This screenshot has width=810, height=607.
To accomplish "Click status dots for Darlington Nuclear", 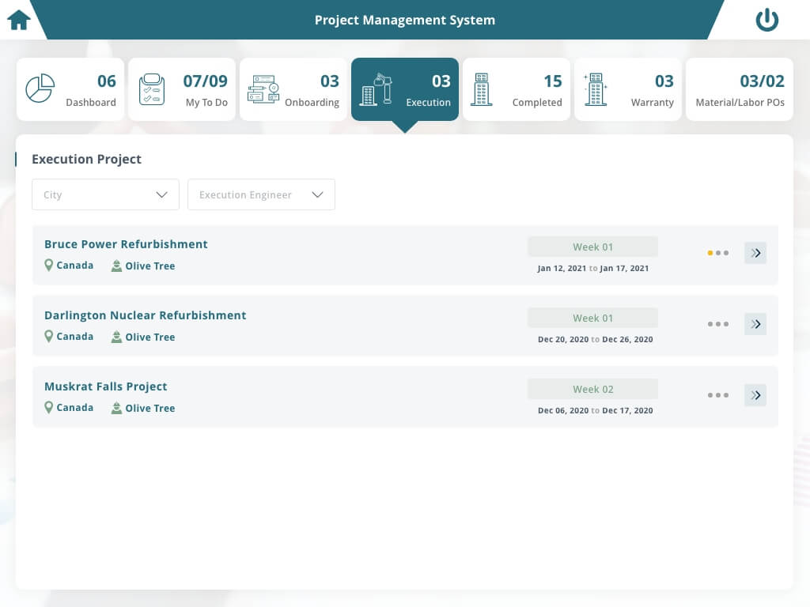I will [718, 324].
